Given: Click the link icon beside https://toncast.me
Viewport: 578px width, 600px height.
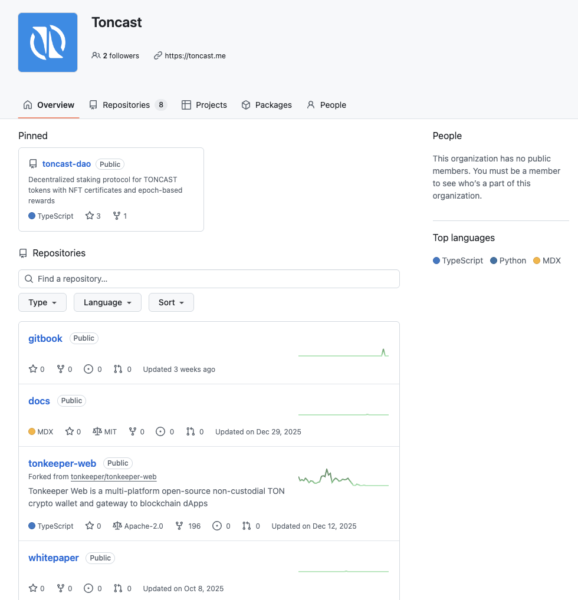Looking at the screenshot, I should [x=157, y=55].
